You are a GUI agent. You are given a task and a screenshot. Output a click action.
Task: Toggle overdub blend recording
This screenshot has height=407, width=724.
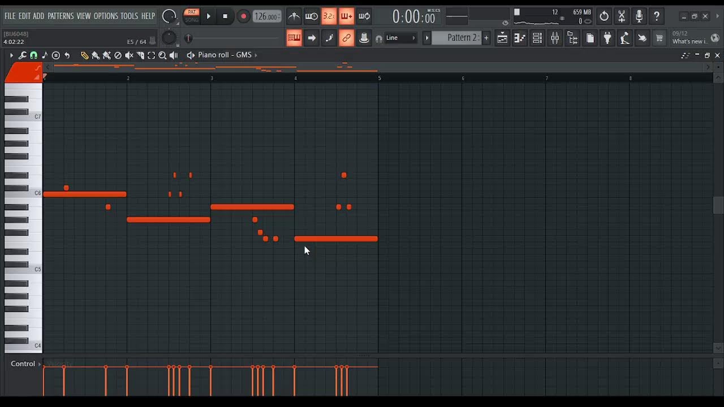point(346,16)
